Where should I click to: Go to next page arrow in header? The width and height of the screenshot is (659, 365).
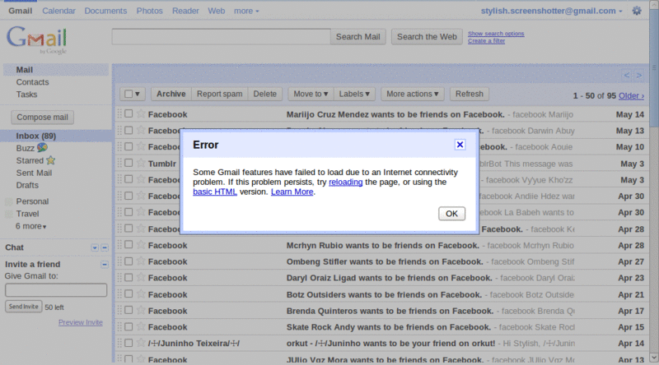[639, 75]
